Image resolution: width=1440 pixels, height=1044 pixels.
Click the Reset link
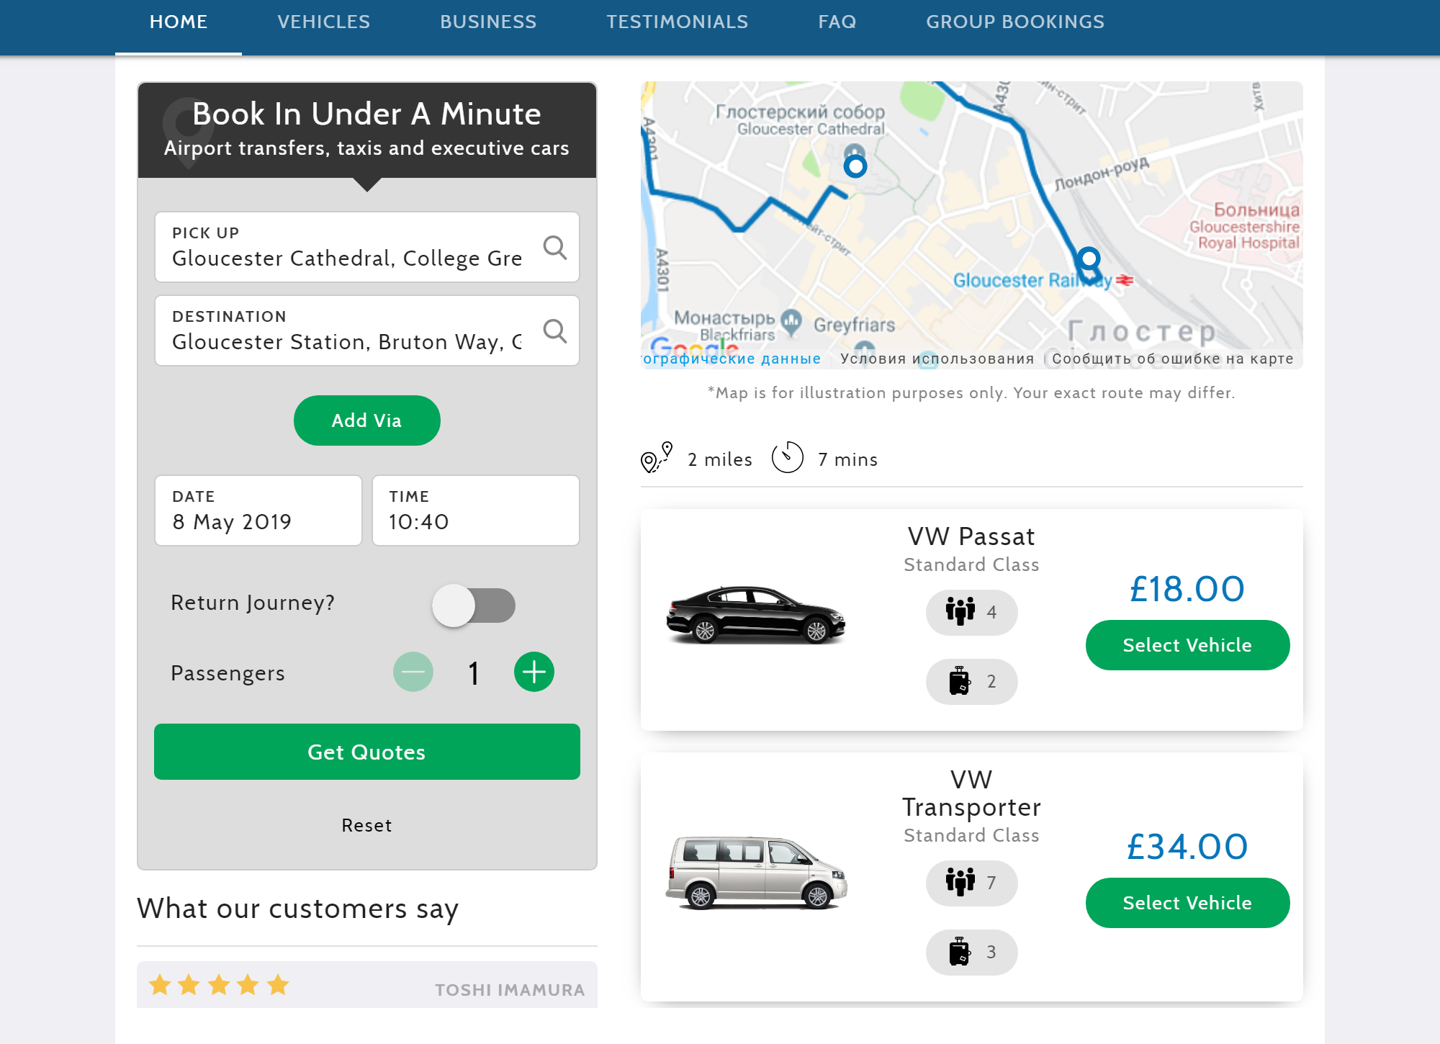pyautogui.click(x=366, y=825)
